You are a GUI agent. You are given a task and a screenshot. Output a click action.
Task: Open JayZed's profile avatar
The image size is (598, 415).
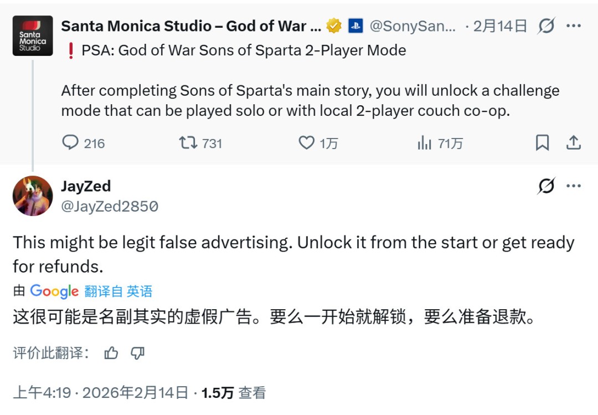[x=32, y=196]
